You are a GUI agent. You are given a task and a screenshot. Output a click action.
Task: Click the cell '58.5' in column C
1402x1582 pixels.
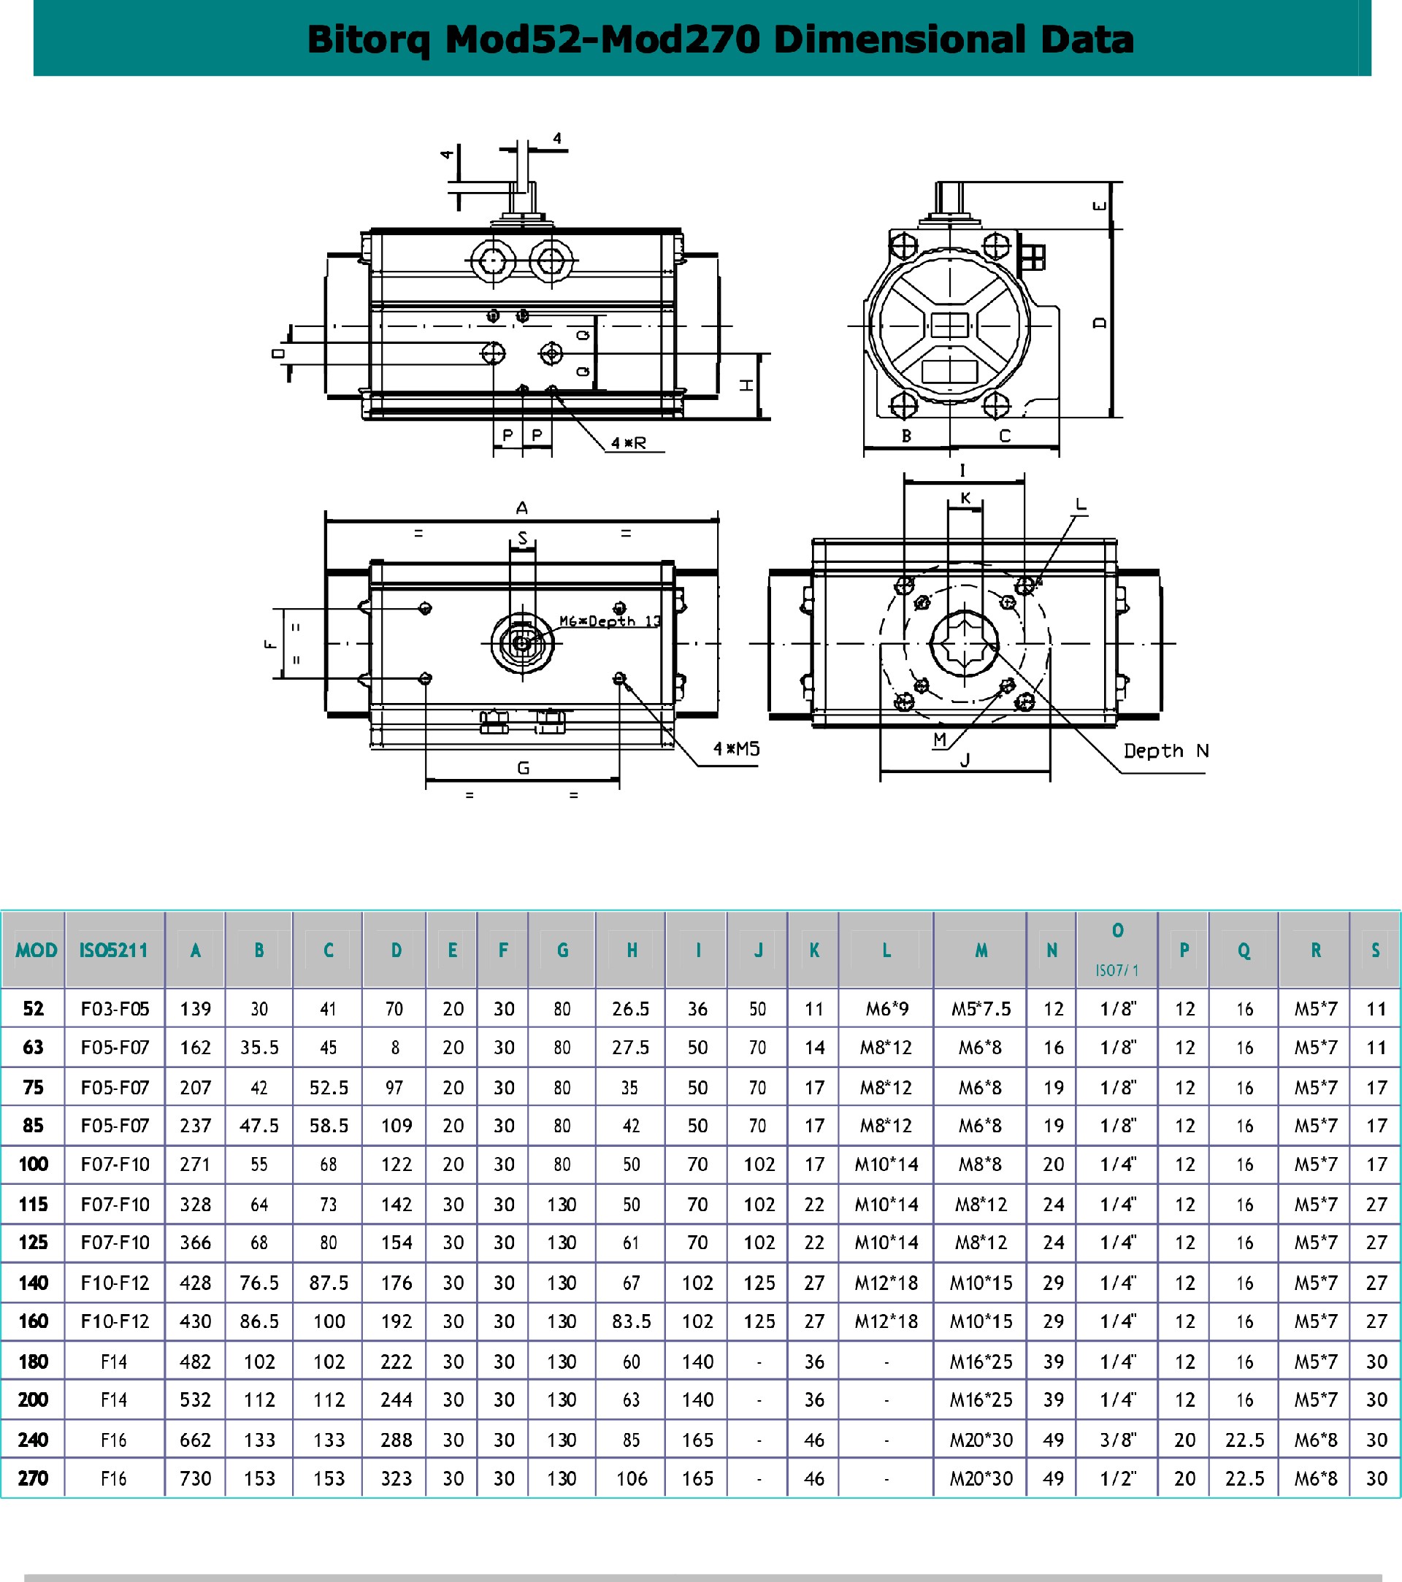pyautogui.click(x=329, y=1126)
